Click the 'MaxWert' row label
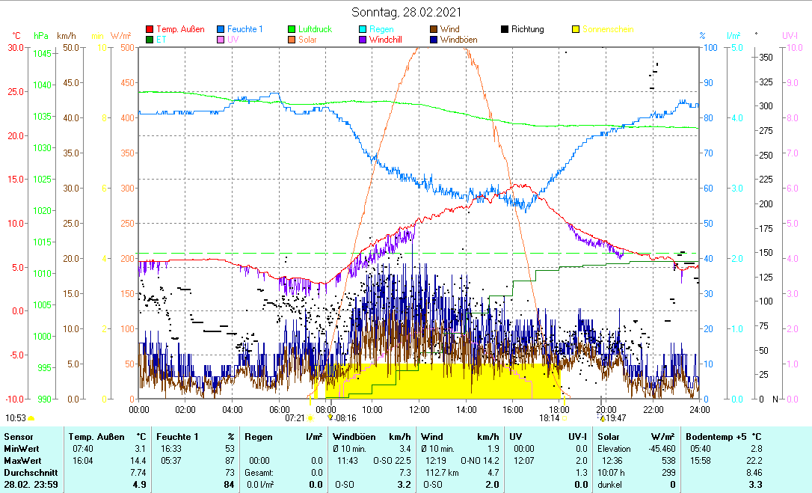Image resolution: width=812 pixels, height=493 pixels. click(x=22, y=461)
